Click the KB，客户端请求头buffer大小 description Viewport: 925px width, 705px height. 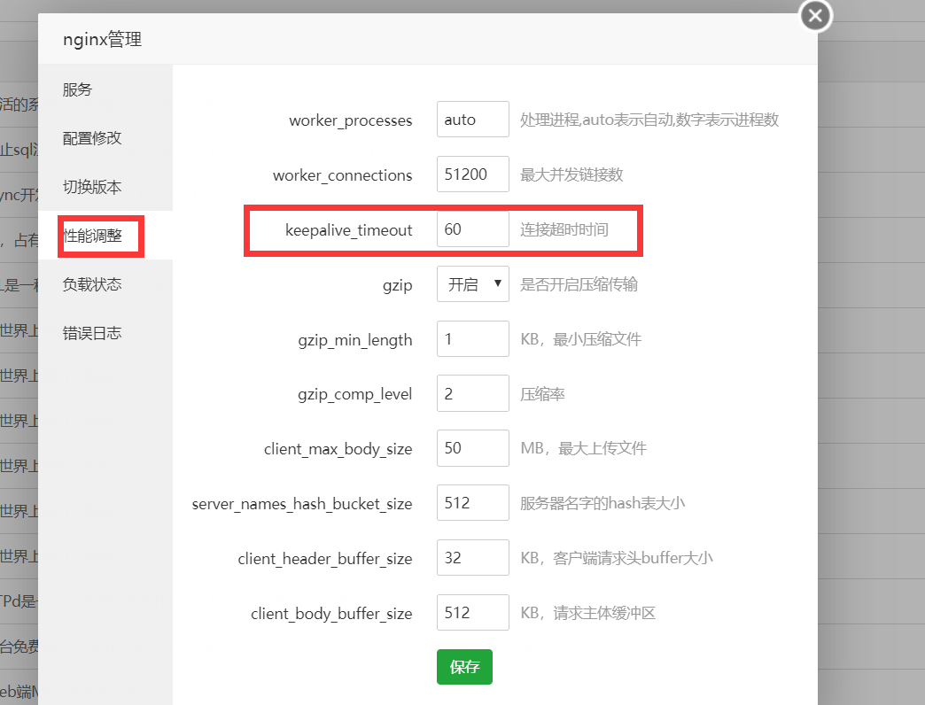click(617, 558)
